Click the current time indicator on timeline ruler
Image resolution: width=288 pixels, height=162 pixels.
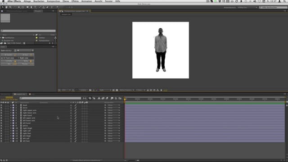click(125, 99)
